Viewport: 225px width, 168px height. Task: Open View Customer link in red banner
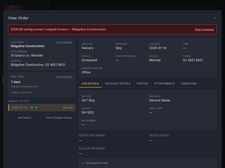coord(204,29)
